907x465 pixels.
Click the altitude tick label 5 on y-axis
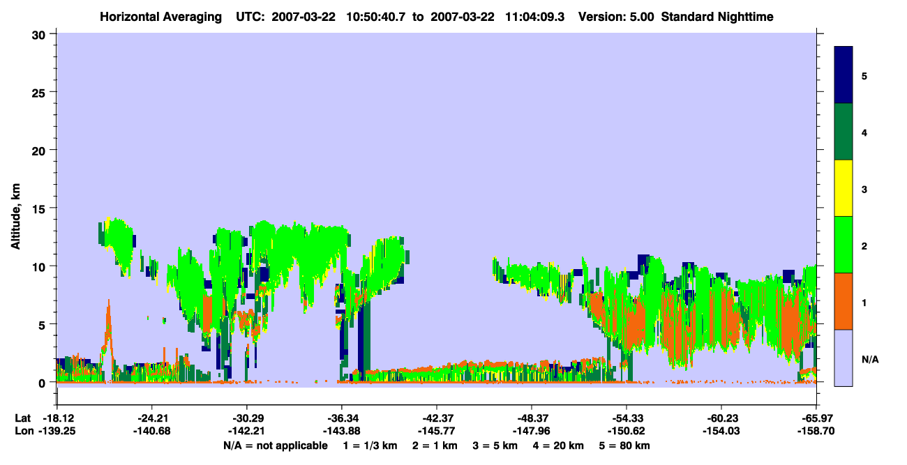(x=44, y=324)
